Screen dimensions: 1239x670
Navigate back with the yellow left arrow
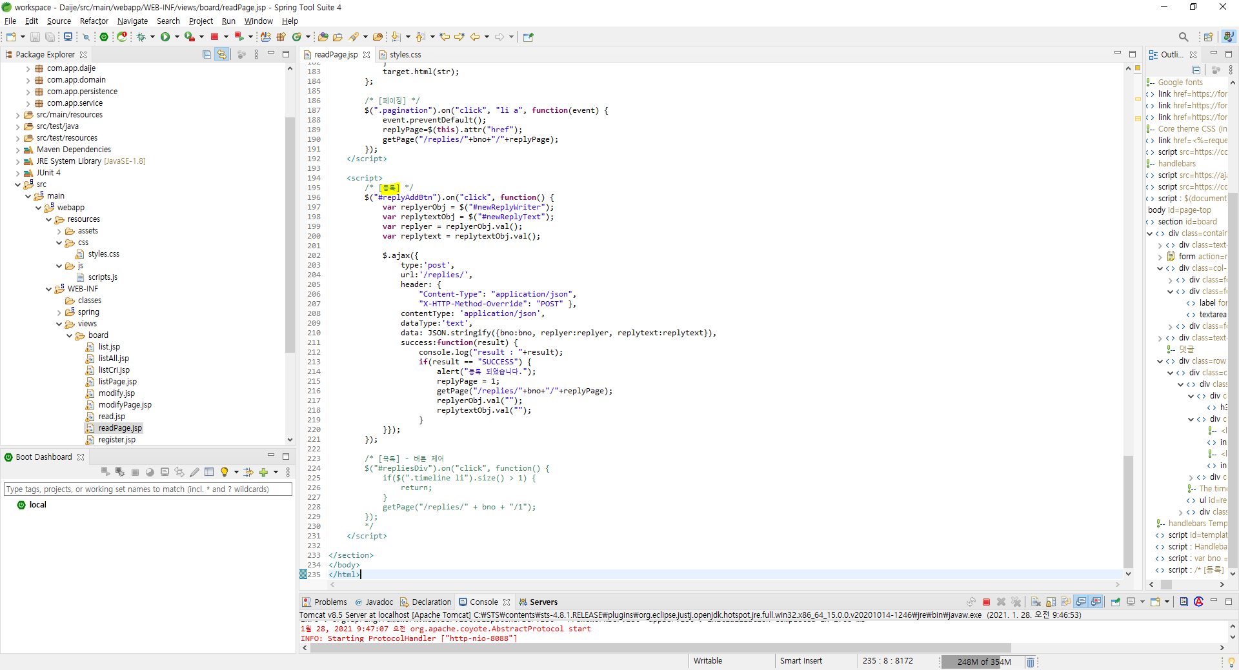475,37
